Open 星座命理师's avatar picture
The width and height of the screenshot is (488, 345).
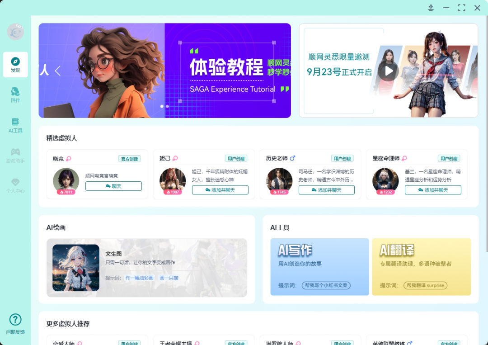[x=385, y=180]
